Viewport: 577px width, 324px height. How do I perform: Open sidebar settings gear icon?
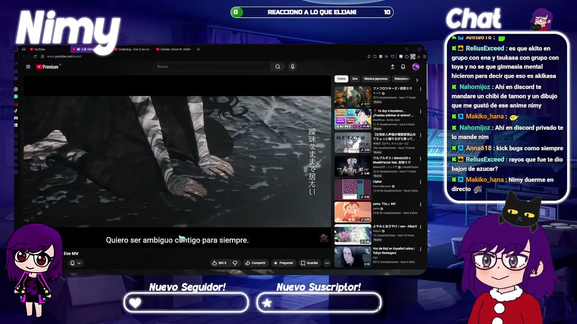16,172
